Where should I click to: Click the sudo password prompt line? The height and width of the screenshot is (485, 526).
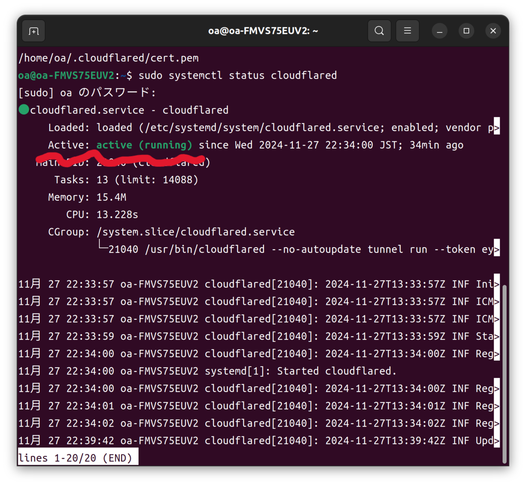pos(87,93)
